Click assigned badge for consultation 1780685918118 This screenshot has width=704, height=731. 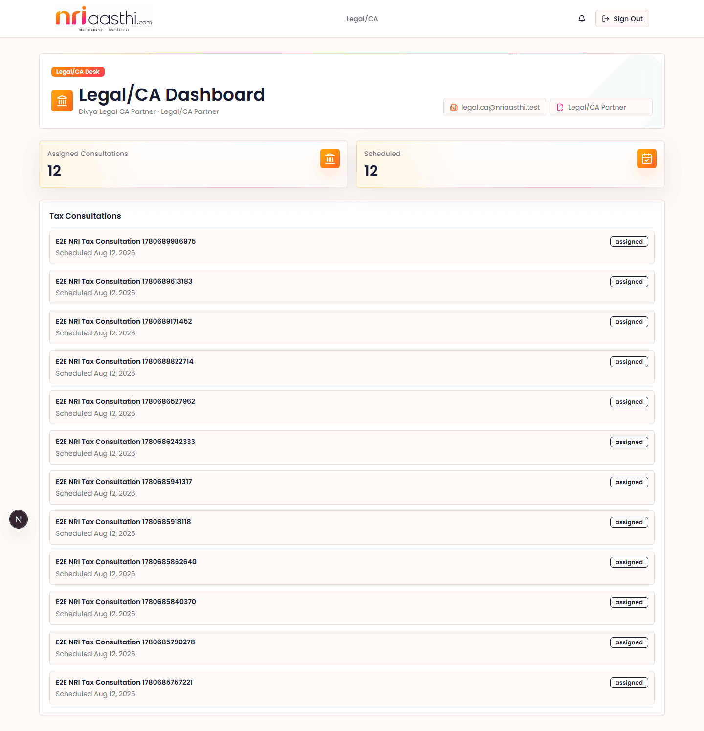629,522
